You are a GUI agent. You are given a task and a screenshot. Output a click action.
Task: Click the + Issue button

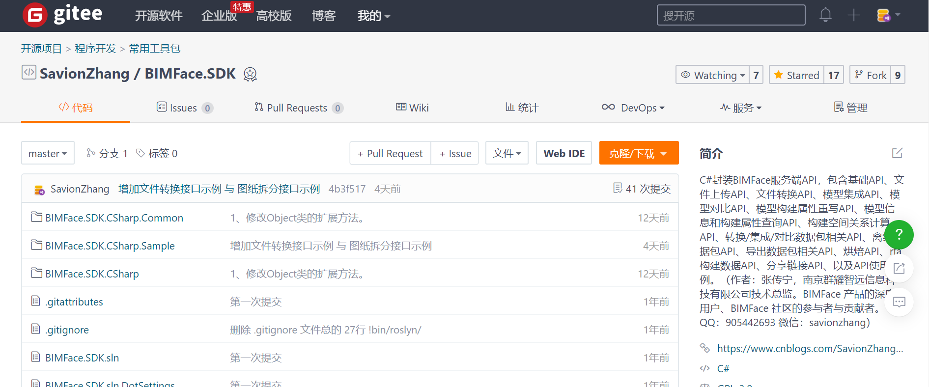pyautogui.click(x=455, y=153)
